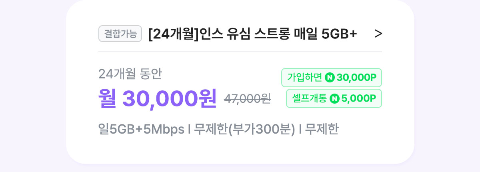The height and width of the screenshot is (172, 480).
Task: Expand plan details with the > chevron
Action: pos(378,34)
